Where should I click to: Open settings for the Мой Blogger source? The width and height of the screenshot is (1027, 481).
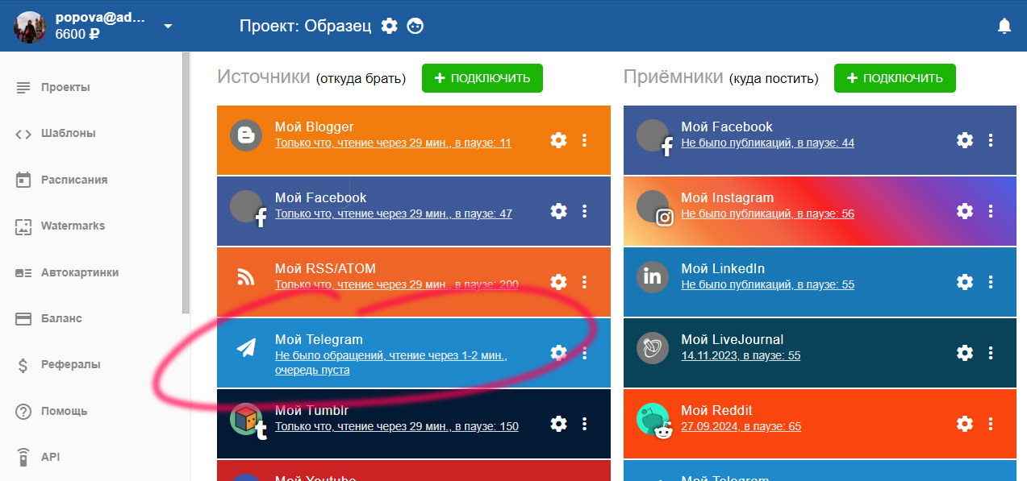click(x=558, y=140)
